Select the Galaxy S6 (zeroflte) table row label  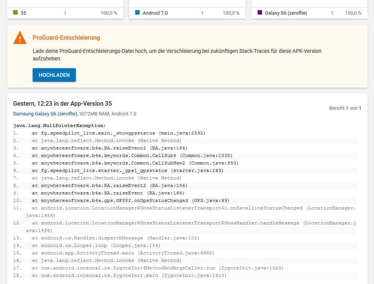[x=286, y=13]
